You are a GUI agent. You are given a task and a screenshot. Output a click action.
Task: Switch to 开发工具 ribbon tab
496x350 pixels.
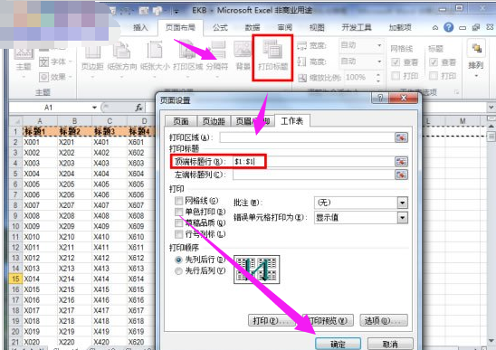[357, 28]
